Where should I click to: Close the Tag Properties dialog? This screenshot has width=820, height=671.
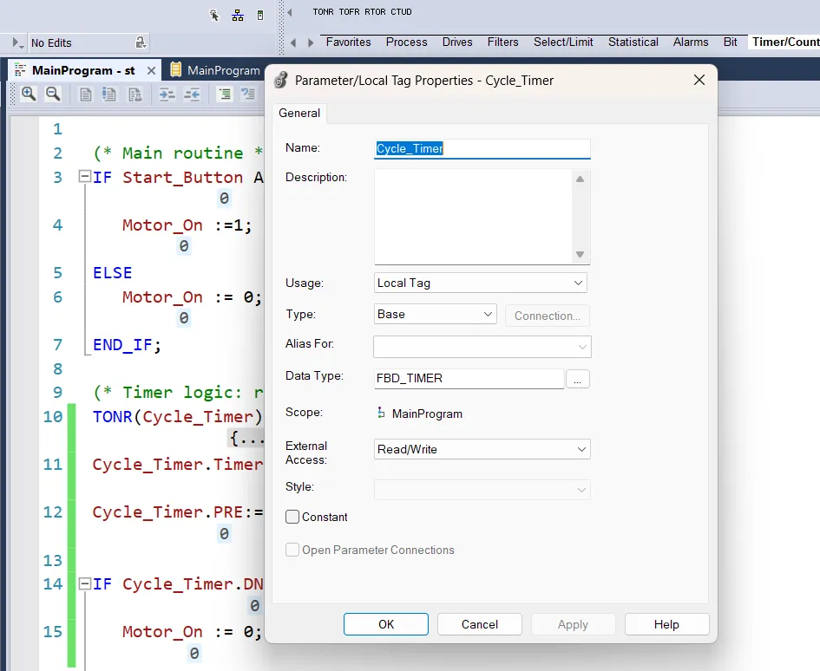pos(699,80)
